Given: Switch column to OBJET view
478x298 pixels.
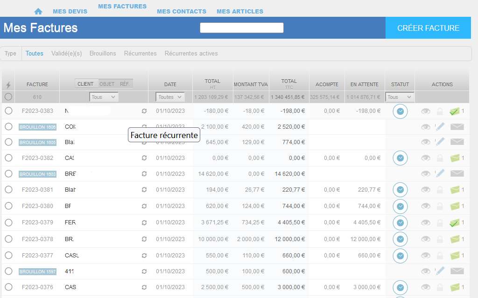Looking at the screenshot, I should pyautogui.click(x=107, y=84).
